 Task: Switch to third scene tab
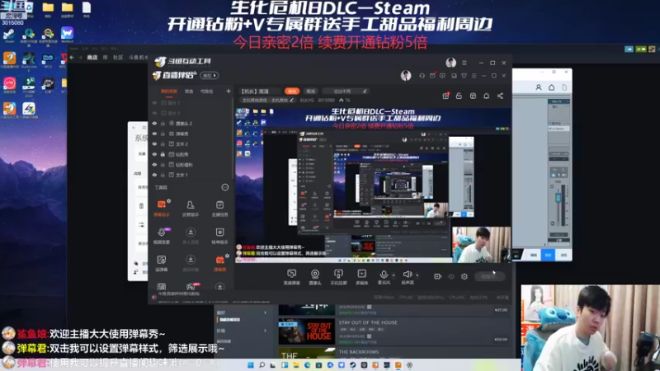pos(207,91)
